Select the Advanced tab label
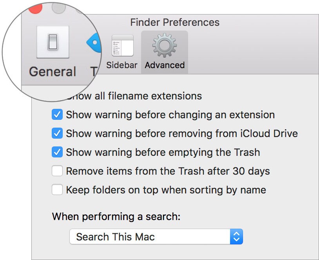The width and height of the screenshot is (319, 260). (165, 65)
